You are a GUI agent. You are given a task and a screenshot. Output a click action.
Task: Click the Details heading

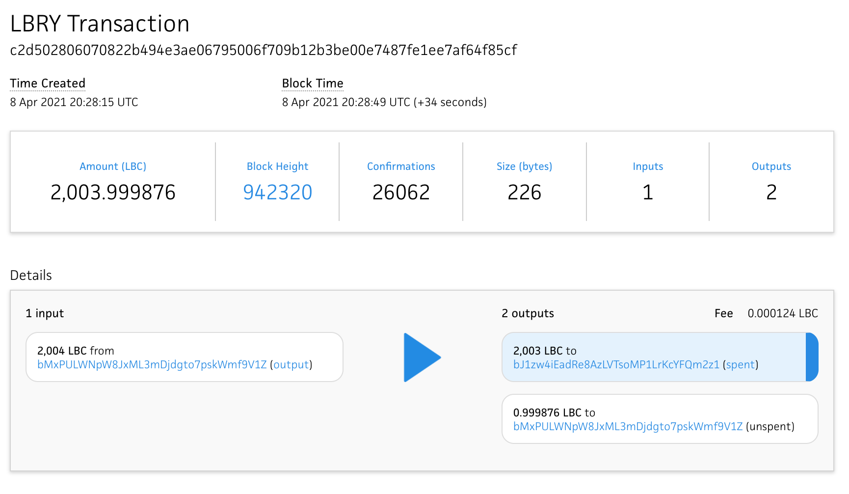pyautogui.click(x=31, y=275)
